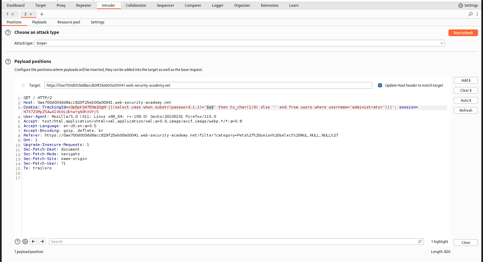Click the Clear § button
The height and width of the screenshot is (262, 483).
[x=466, y=90]
